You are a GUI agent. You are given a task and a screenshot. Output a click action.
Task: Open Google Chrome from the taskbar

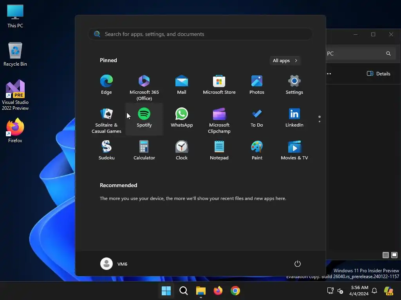(x=235, y=291)
